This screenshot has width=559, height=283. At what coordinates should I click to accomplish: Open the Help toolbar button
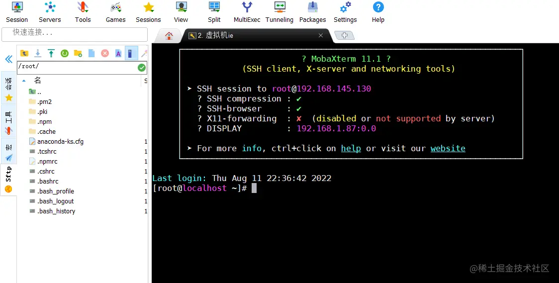coord(378,12)
